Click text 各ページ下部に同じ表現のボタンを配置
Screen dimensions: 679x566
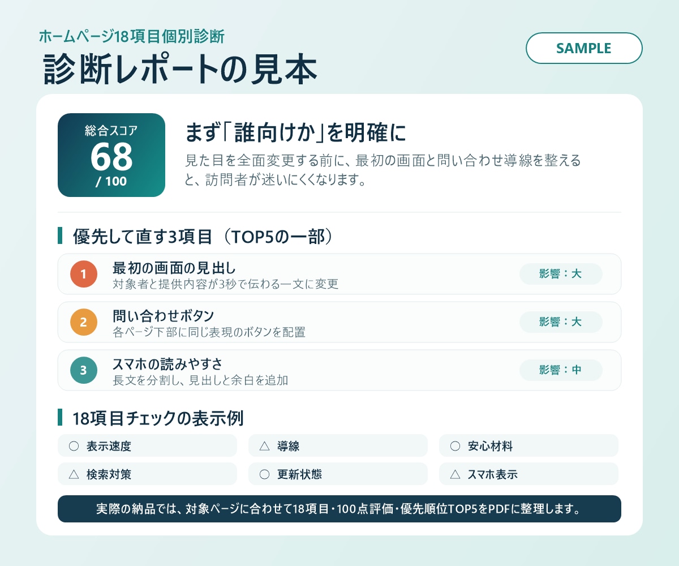point(209,332)
